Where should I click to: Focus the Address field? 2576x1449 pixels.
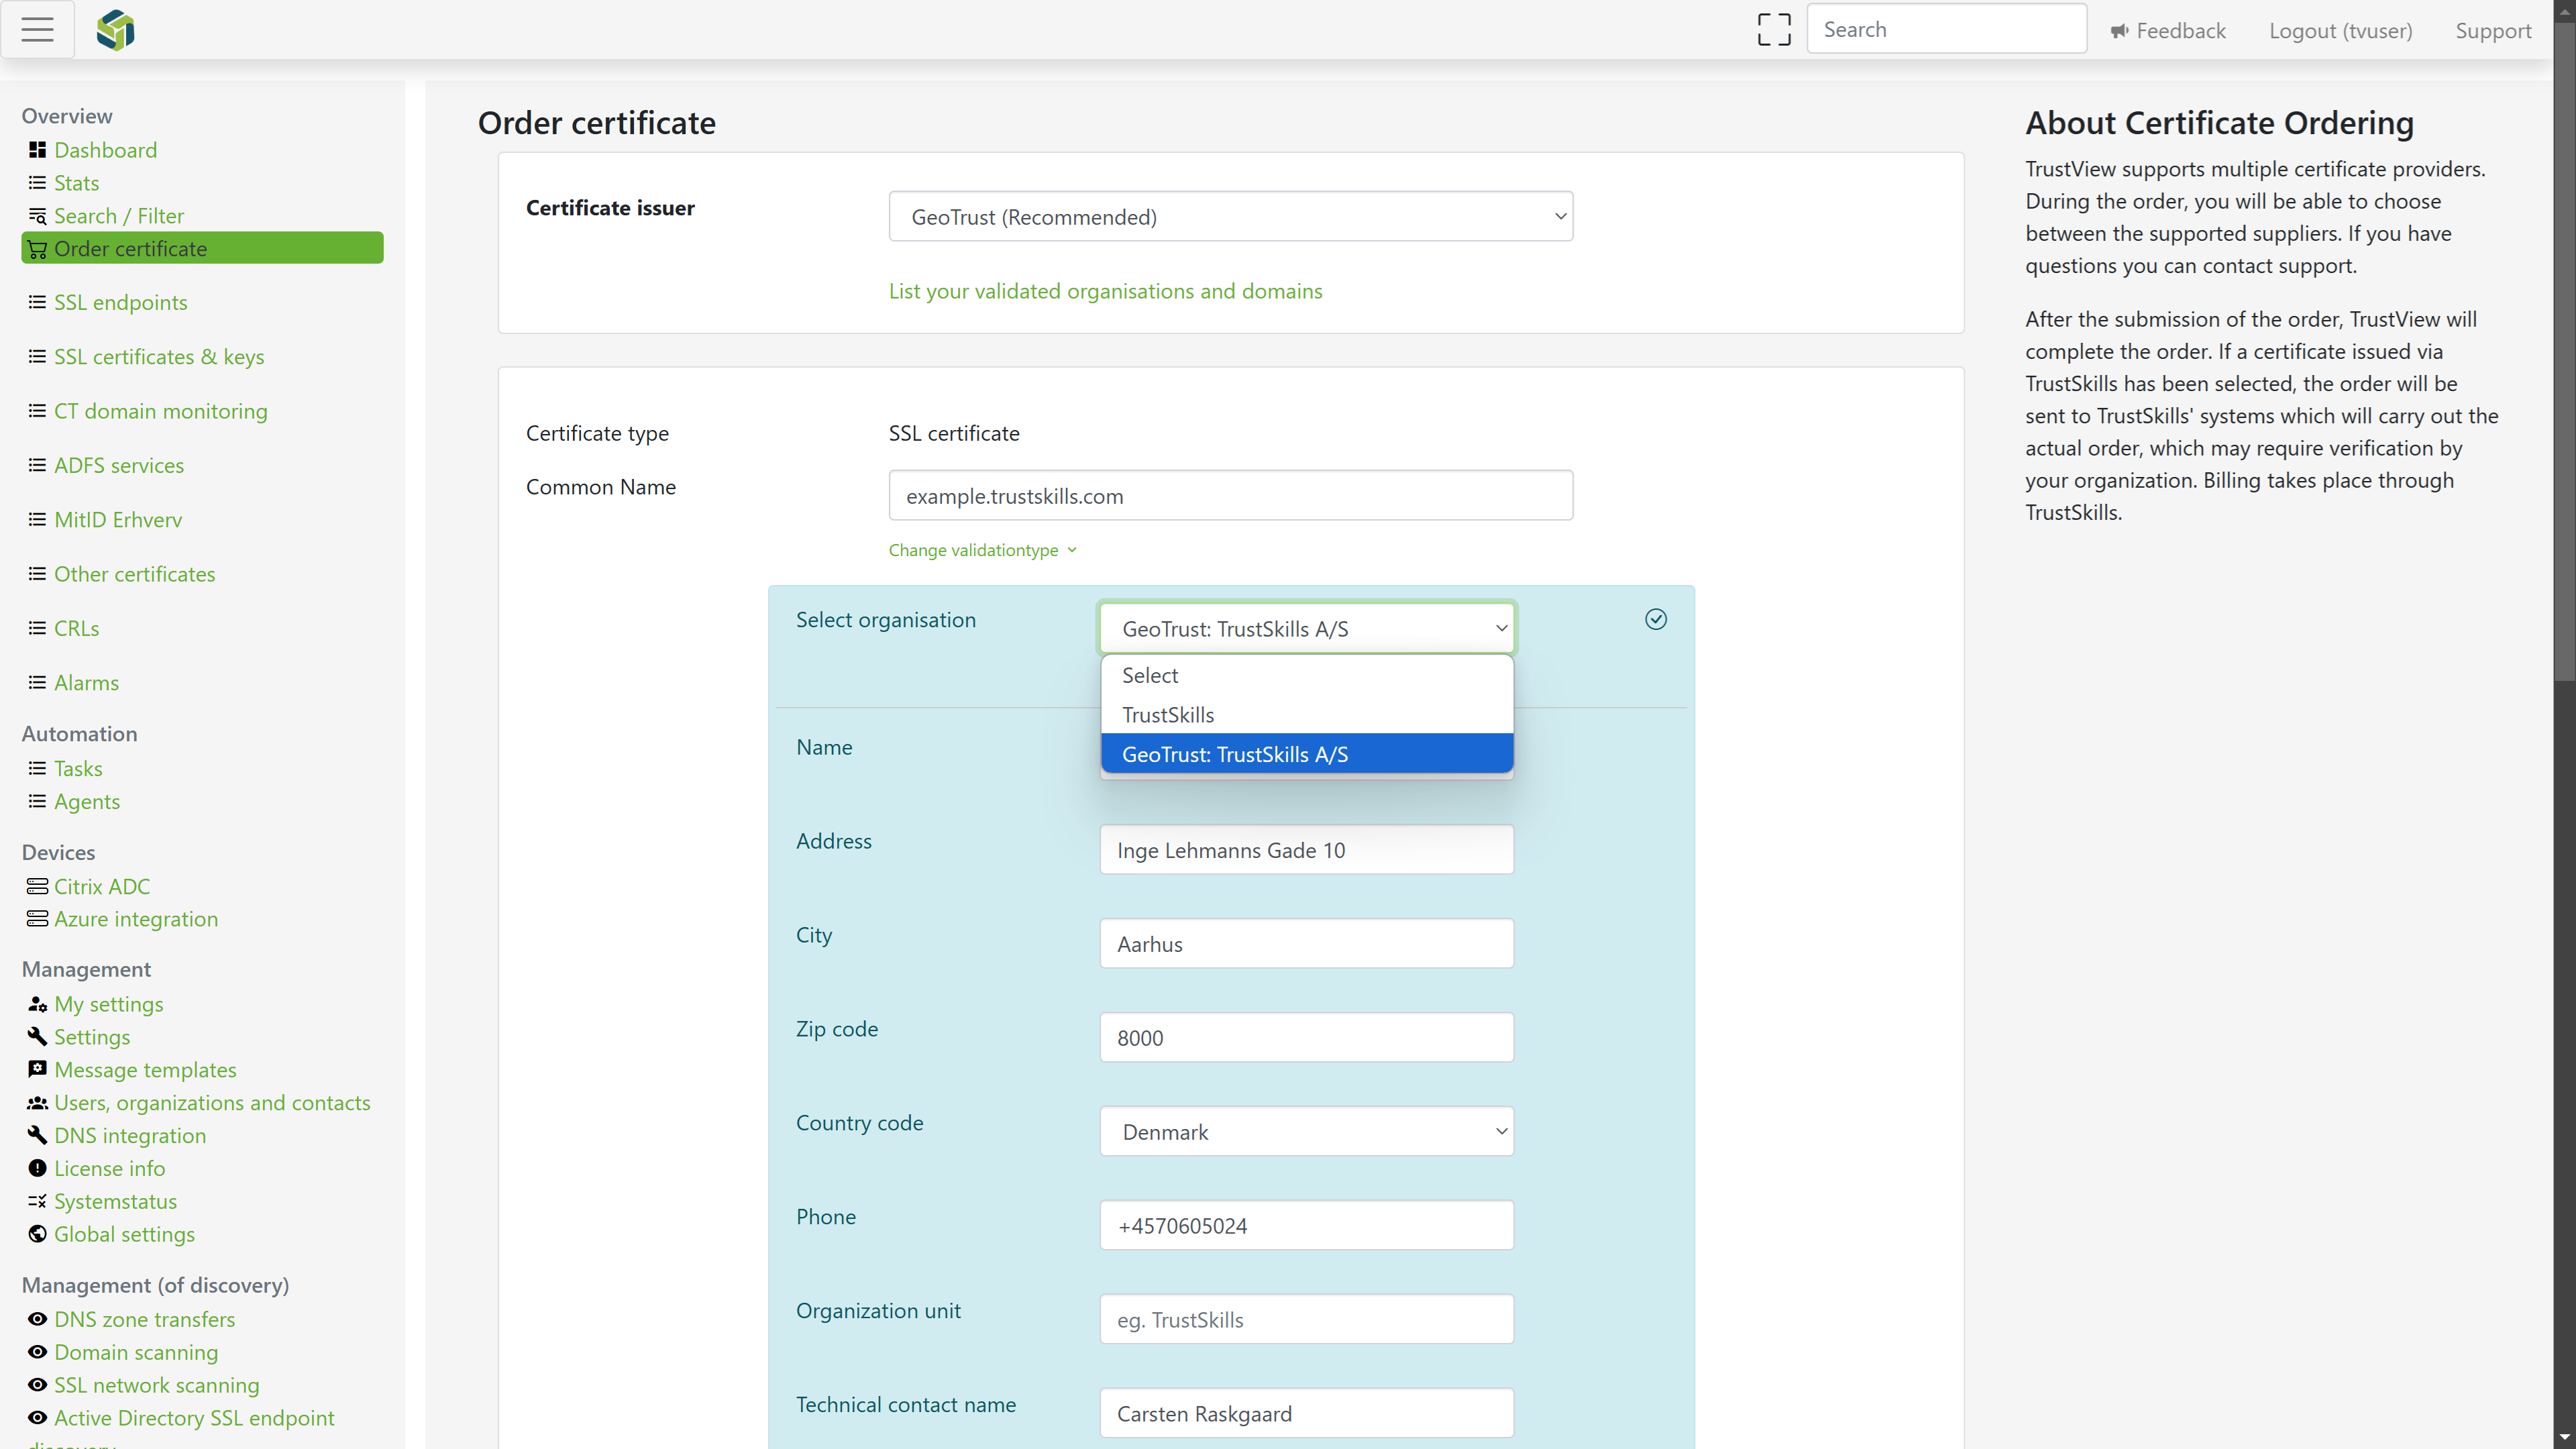[1306, 850]
